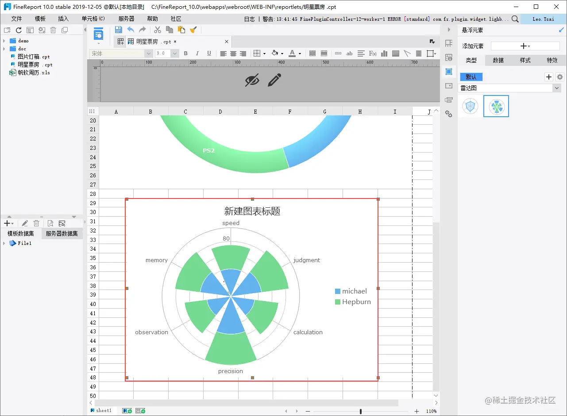Insert plain text with ab icon
The image size is (567, 416).
point(350,53)
